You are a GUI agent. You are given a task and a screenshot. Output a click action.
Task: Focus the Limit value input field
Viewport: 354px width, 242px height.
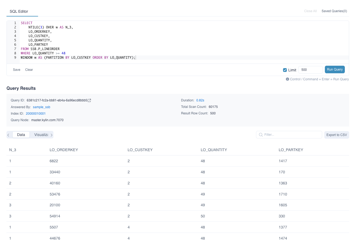tap(310, 70)
